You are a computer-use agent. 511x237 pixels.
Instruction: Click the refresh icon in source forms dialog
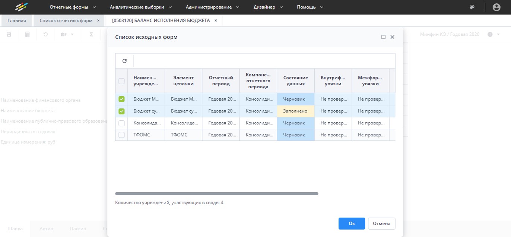click(x=124, y=61)
